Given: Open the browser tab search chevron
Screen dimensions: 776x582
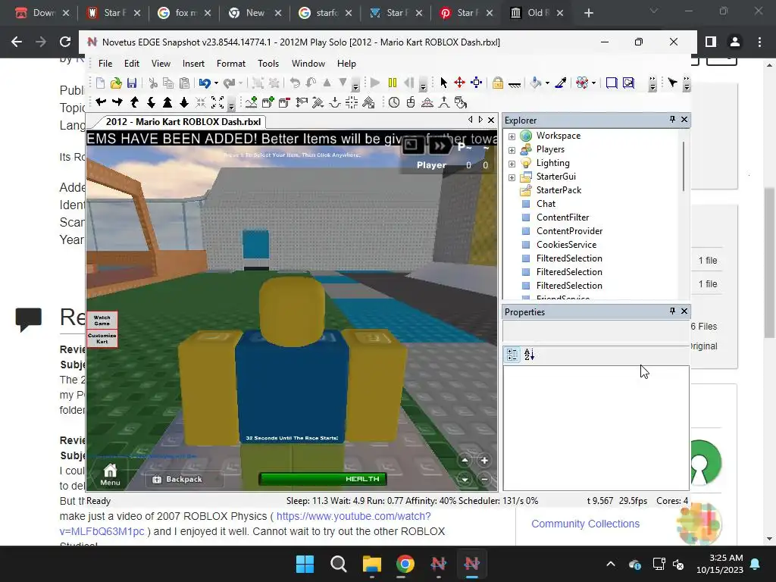Looking at the screenshot, I should [654, 11].
